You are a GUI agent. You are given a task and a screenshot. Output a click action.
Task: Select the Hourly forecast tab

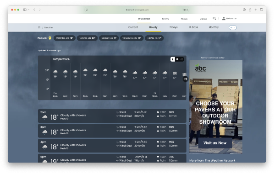click(153, 27)
